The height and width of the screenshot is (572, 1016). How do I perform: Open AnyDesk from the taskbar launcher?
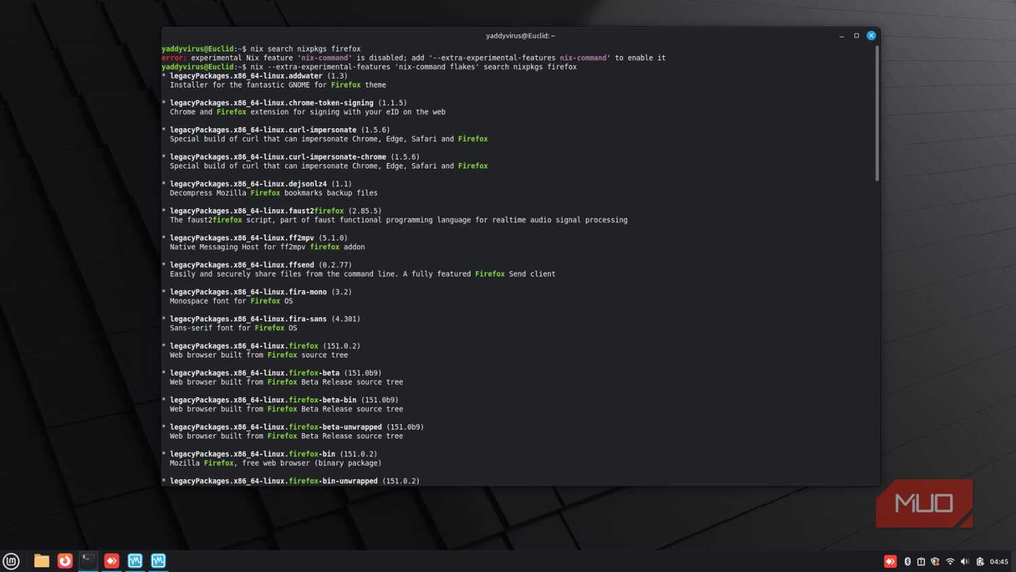tap(112, 560)
